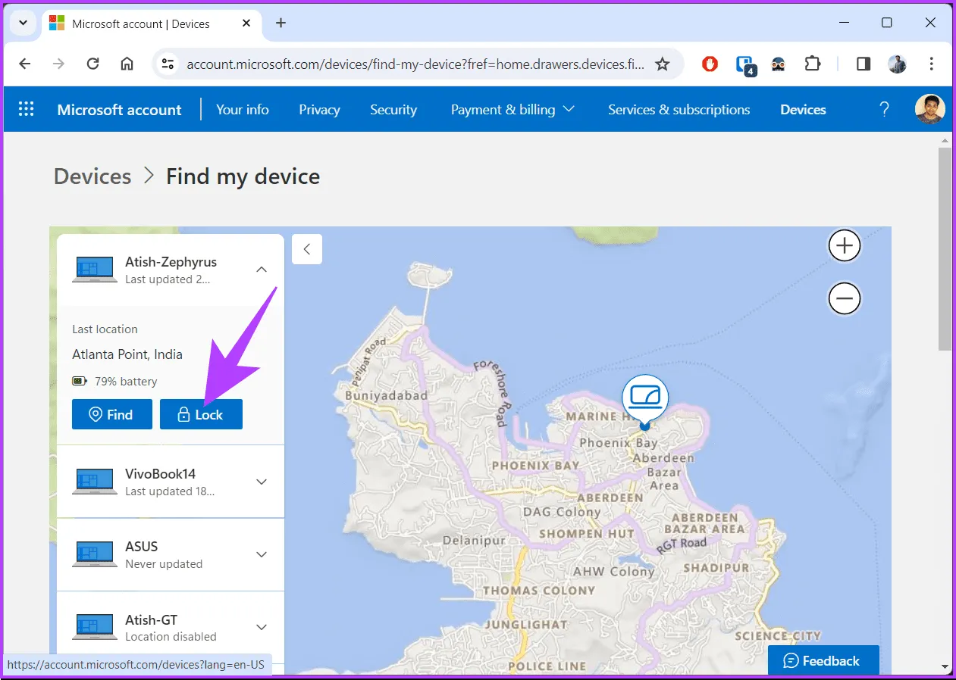Toggle the browser side panel
Viewport: 956px width, 680px height.
click(864, 64)
